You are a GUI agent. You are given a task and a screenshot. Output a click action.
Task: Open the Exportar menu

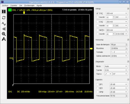click(14, 5)
